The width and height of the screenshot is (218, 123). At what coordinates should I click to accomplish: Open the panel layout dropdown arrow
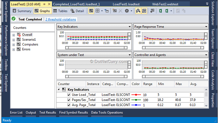tap(102, 11)
